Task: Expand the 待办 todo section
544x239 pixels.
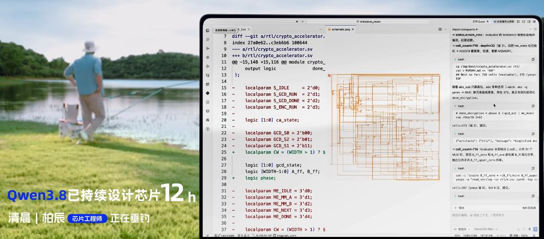Action: (455, 208)
